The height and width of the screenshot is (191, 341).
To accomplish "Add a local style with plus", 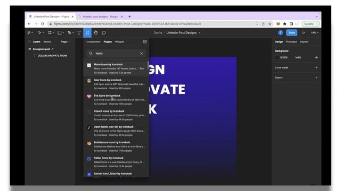I will (316, 67).
